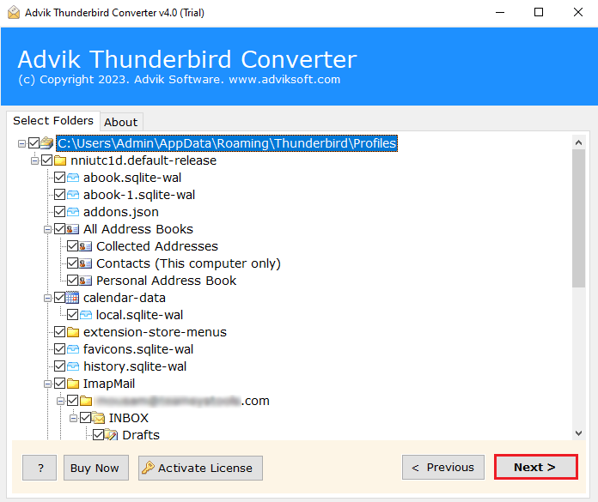Collapse the root Profiles path node
Screen dimensions: 598x502
pos(21,143)
